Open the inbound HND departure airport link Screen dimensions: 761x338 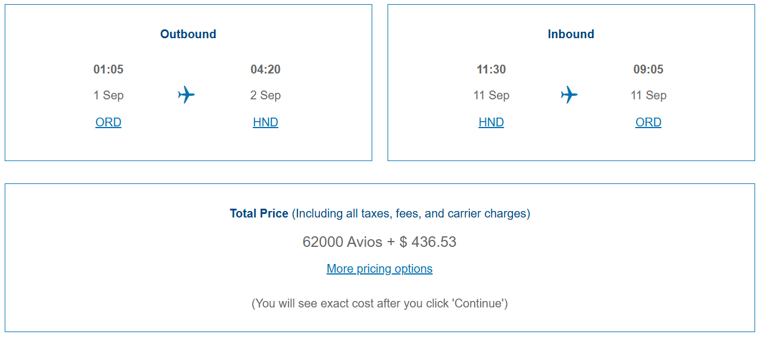pyautogui.click(x=491, y=122)
